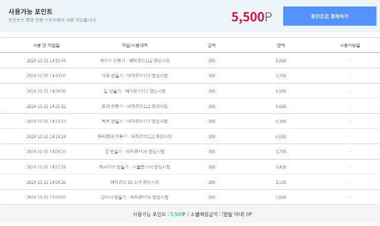
Task: Click the 사용가능일 column header
Action: [x=350, y=45]
